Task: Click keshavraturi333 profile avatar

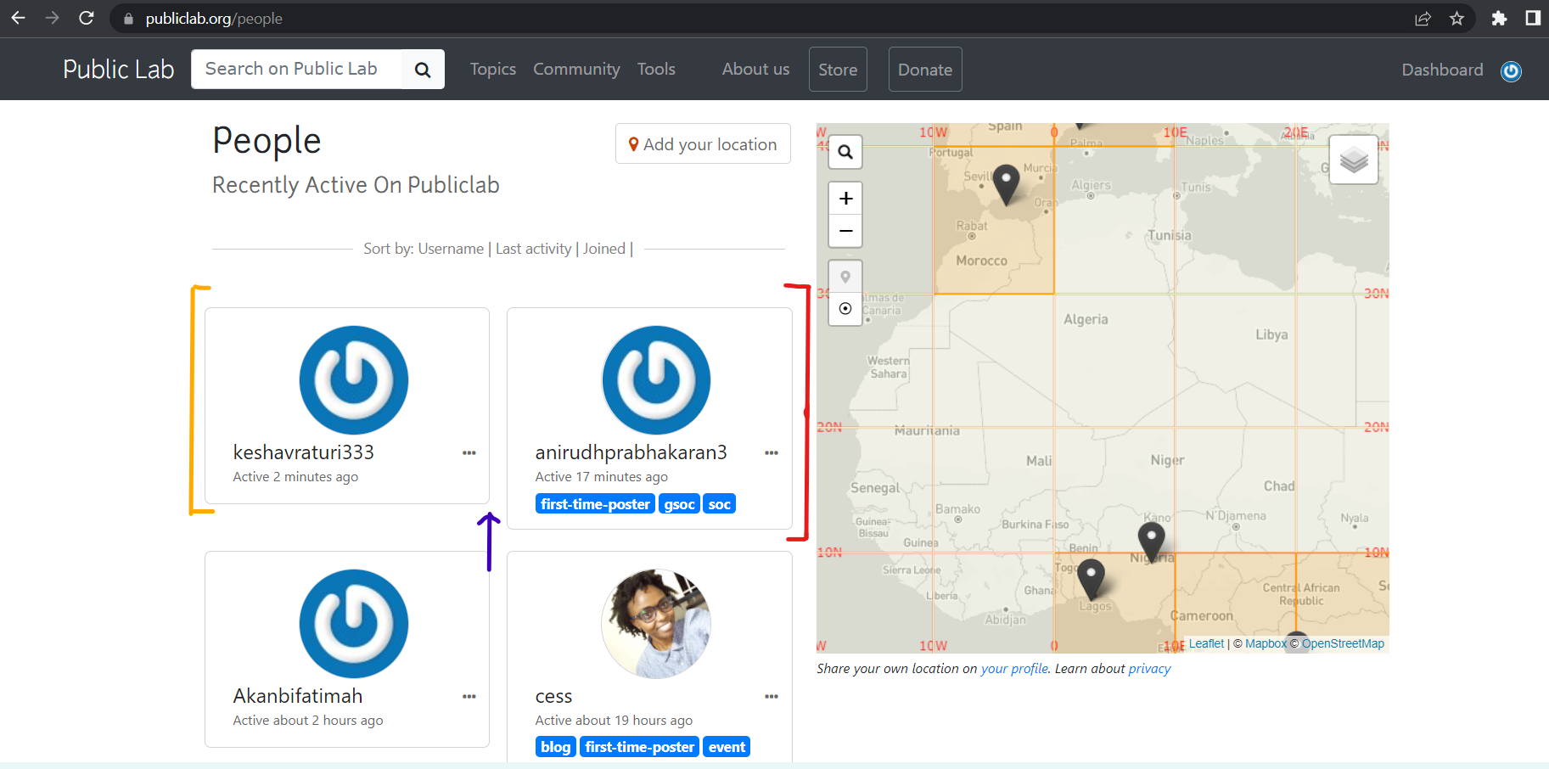Action: [354, 380]
